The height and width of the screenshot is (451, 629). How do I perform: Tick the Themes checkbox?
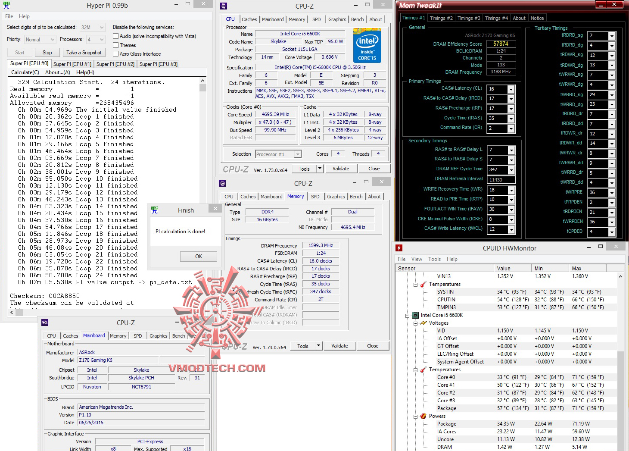click(x=115, y=45)
